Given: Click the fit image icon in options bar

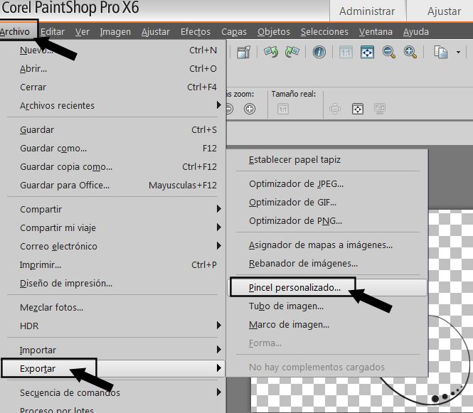Looking at the screenshot, I should (358, 109).
